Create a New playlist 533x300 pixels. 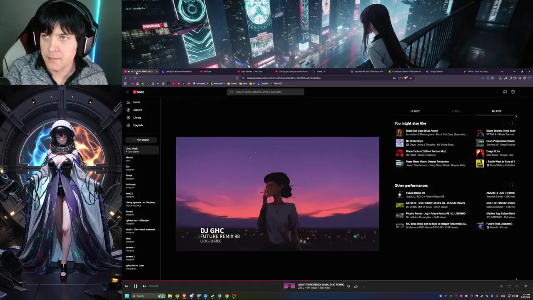(141, 140)
